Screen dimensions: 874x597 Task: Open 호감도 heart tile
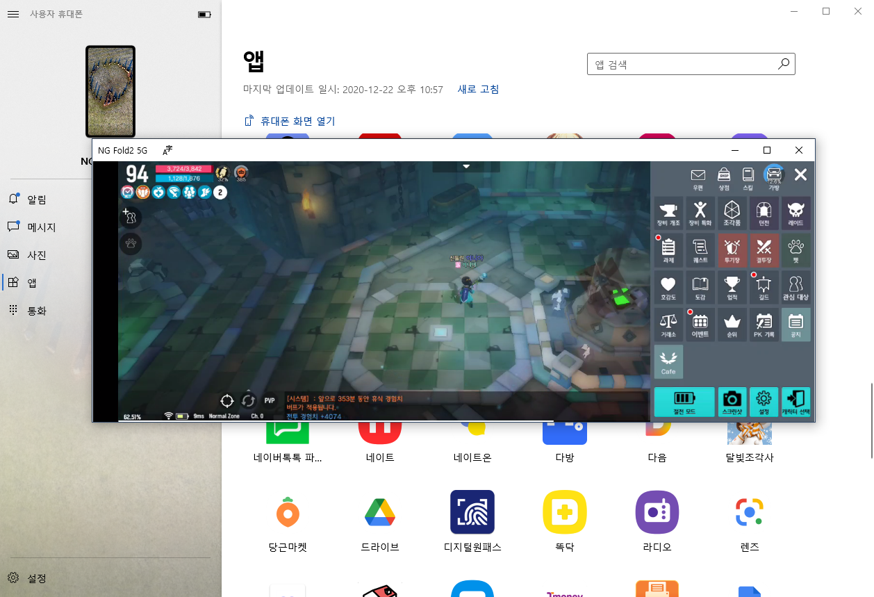pos(668,288)
